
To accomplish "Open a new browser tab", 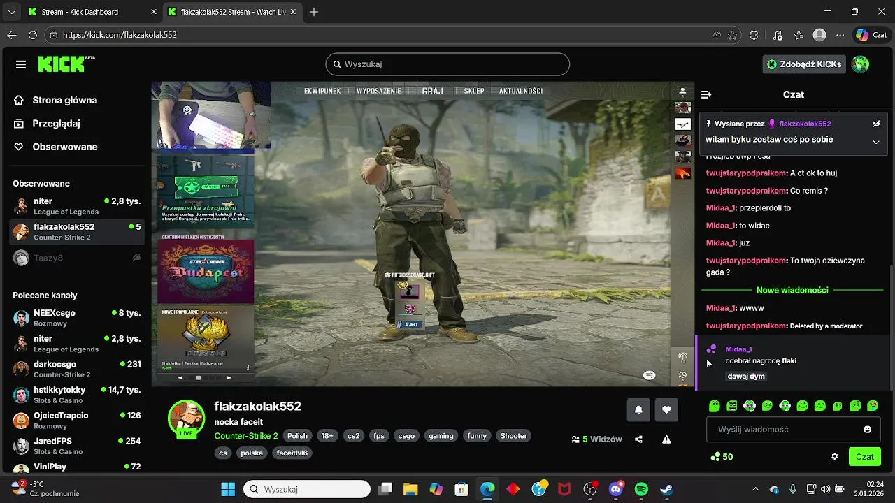I will point(314,12).
